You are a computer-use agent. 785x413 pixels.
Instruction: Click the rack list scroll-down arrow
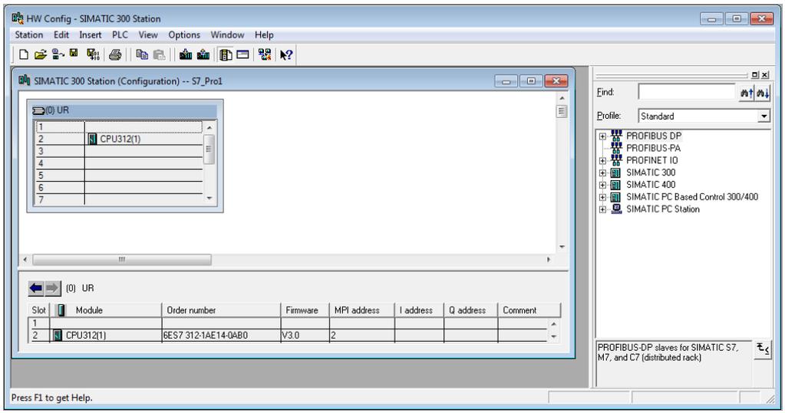[209, 198]
